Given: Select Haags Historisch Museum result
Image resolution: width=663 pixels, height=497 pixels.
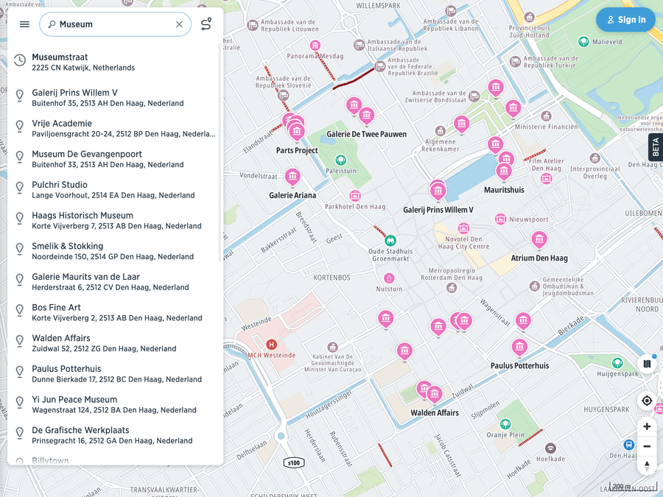Looking at the screenshot, I should pyautogui.click(x=115, y=221).
